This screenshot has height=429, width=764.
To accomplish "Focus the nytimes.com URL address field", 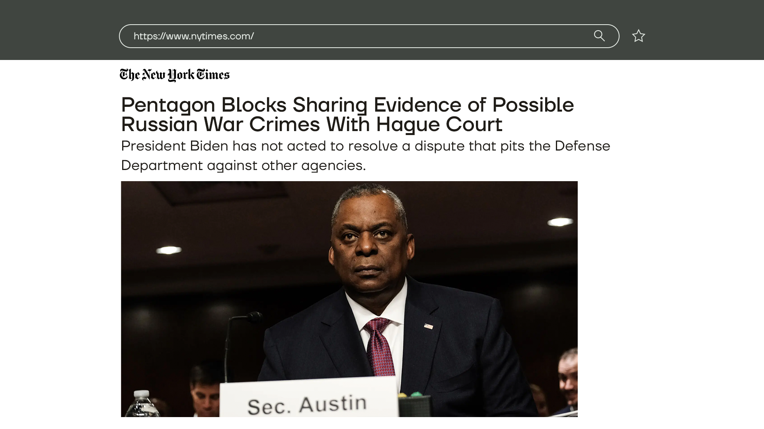I will [369, 36].
